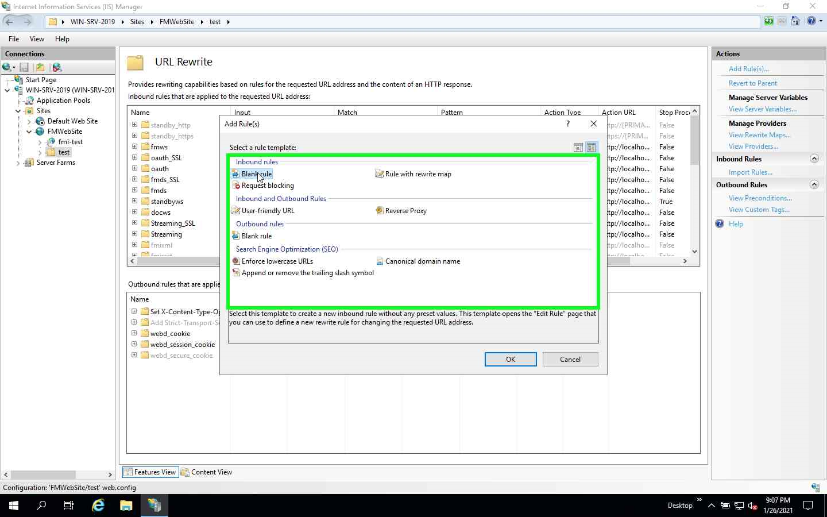
Task: Click the green Refresh icon in the top toolbar
Action: (768, 21)
